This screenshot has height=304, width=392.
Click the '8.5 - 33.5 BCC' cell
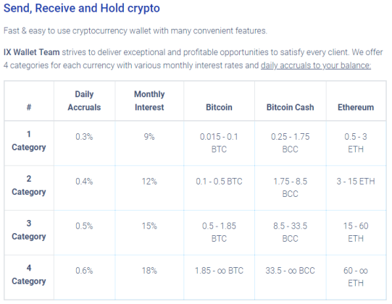[x=290, y=232]
